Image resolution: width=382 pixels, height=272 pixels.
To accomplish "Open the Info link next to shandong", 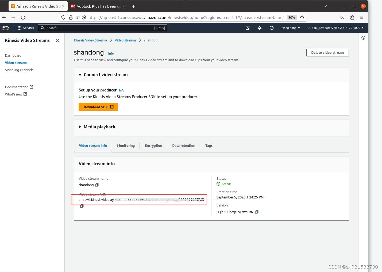I will [111, 53].
